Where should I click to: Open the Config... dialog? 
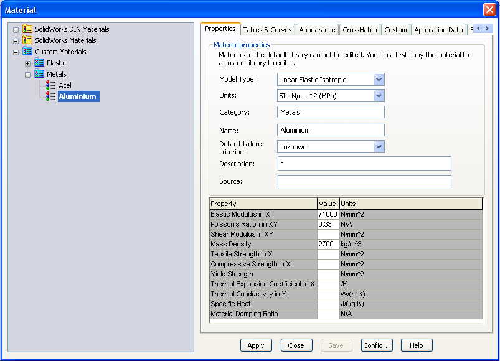click(377, 345)
